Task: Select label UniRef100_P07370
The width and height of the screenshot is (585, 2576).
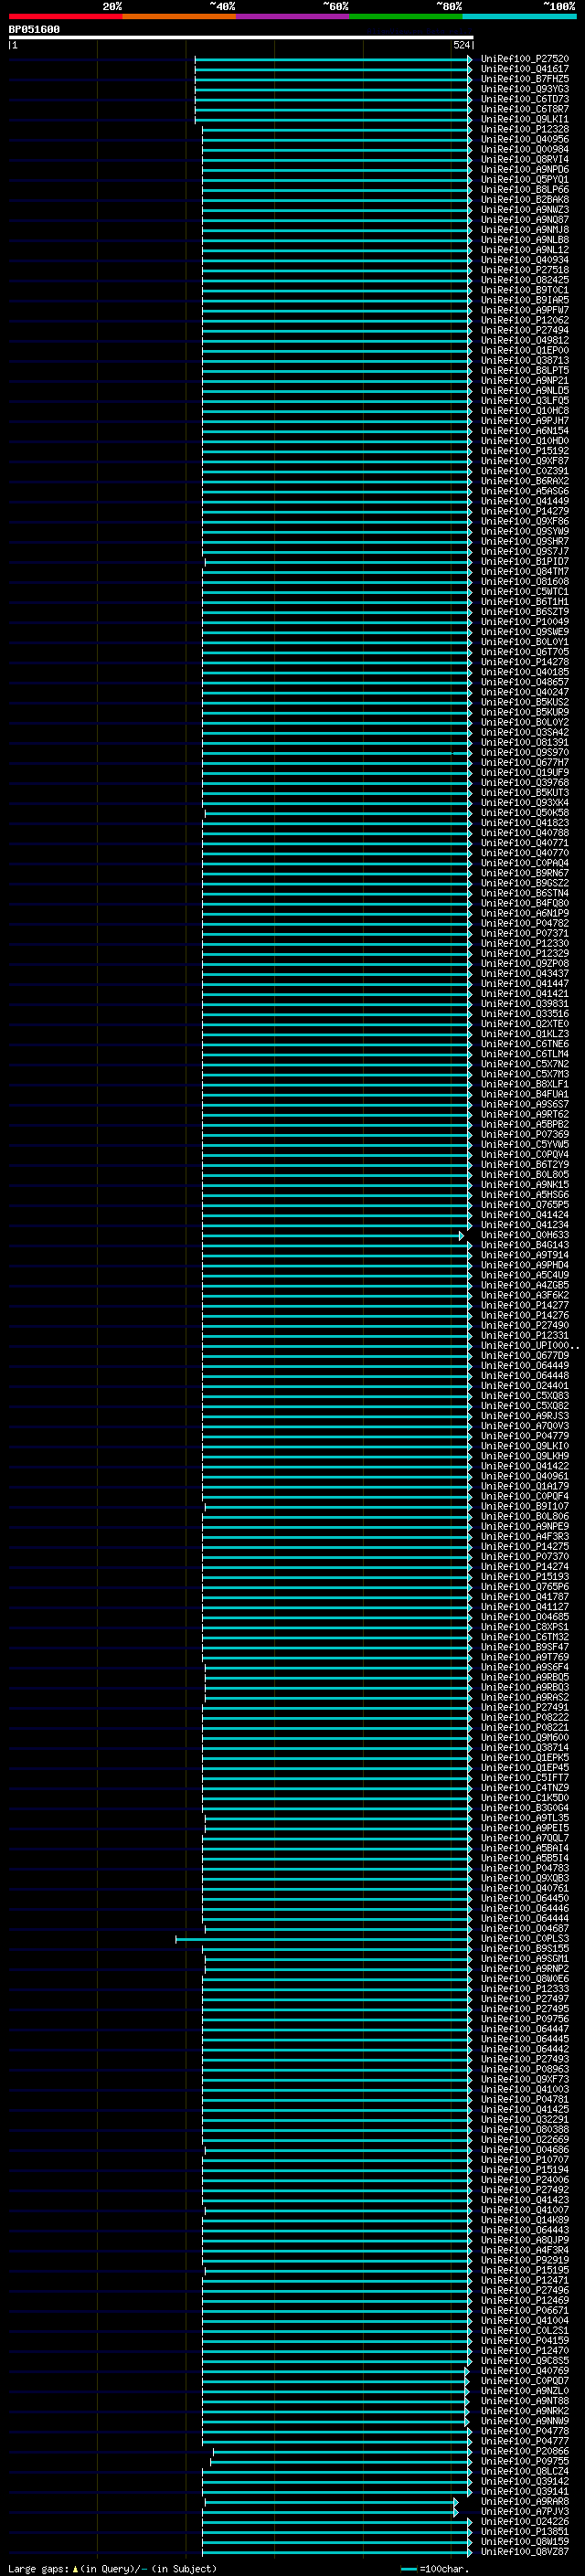Action: (x=524, y=1557)
